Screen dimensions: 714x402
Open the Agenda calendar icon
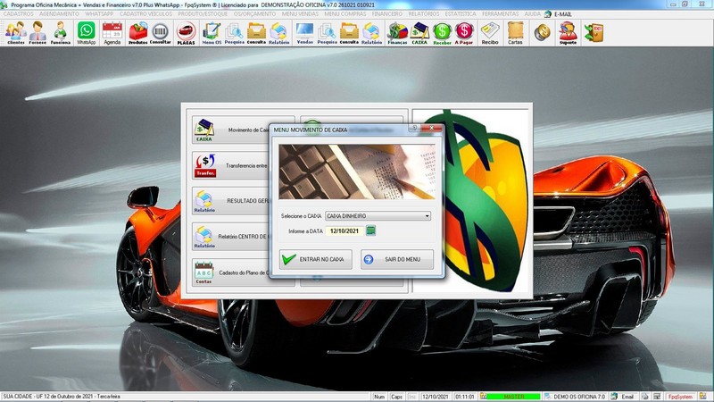click(x=112, y=33)
